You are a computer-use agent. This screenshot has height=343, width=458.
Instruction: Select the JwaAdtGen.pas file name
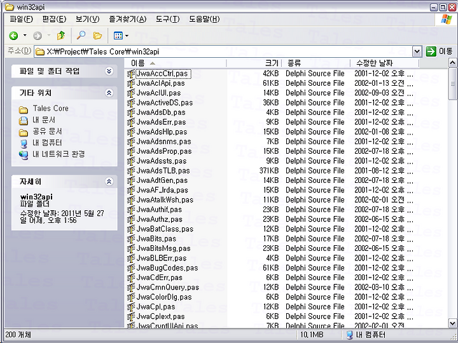click(162, 180)
